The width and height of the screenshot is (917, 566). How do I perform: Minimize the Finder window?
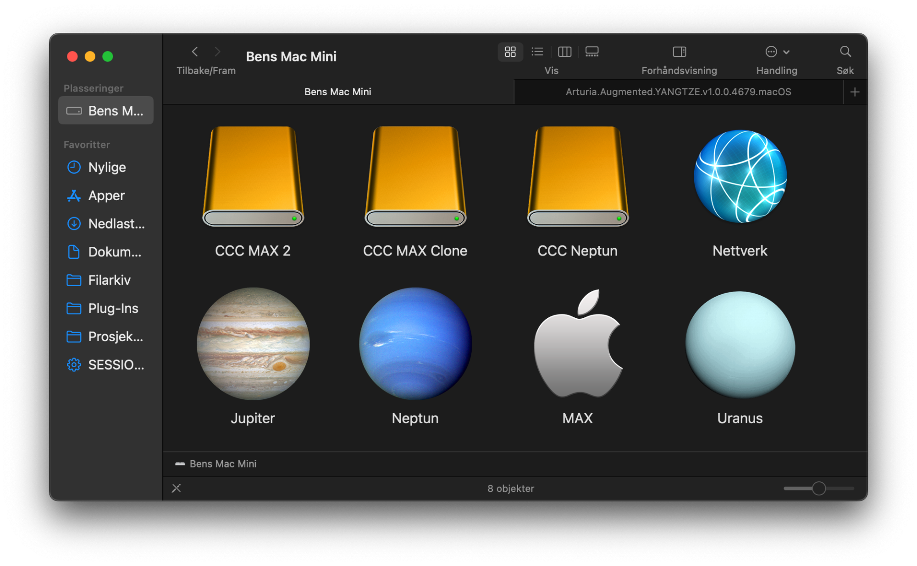(90, 56)
